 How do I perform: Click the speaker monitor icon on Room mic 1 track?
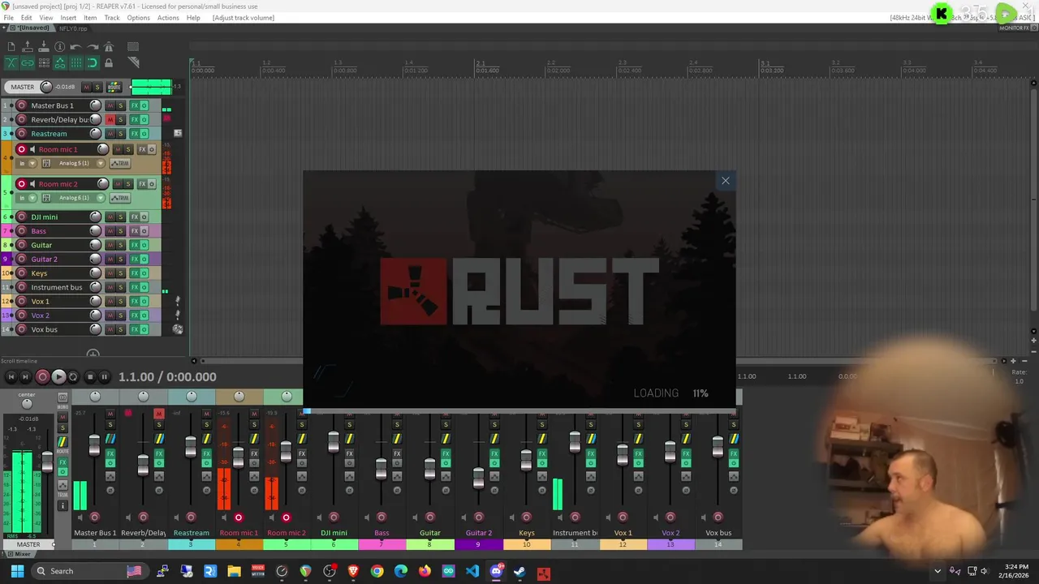click(32, 149)
